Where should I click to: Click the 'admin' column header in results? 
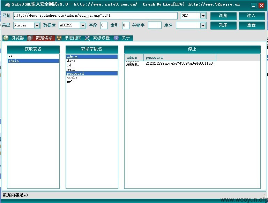pyautogui.click(x=134, y=58)
